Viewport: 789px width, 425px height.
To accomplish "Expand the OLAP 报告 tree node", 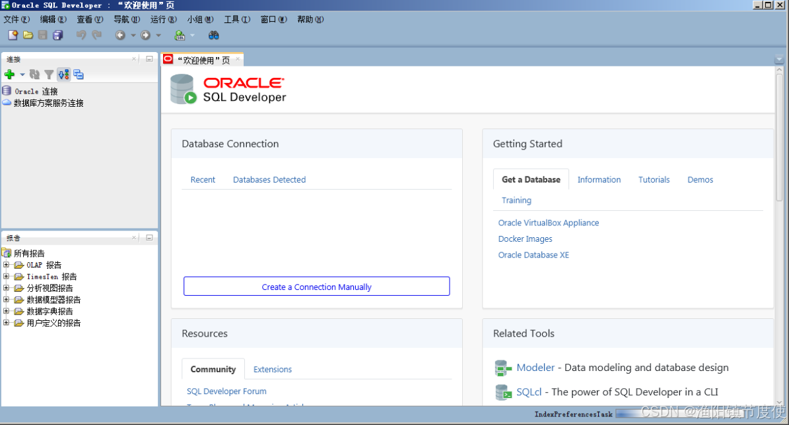I will pos(6,264).
